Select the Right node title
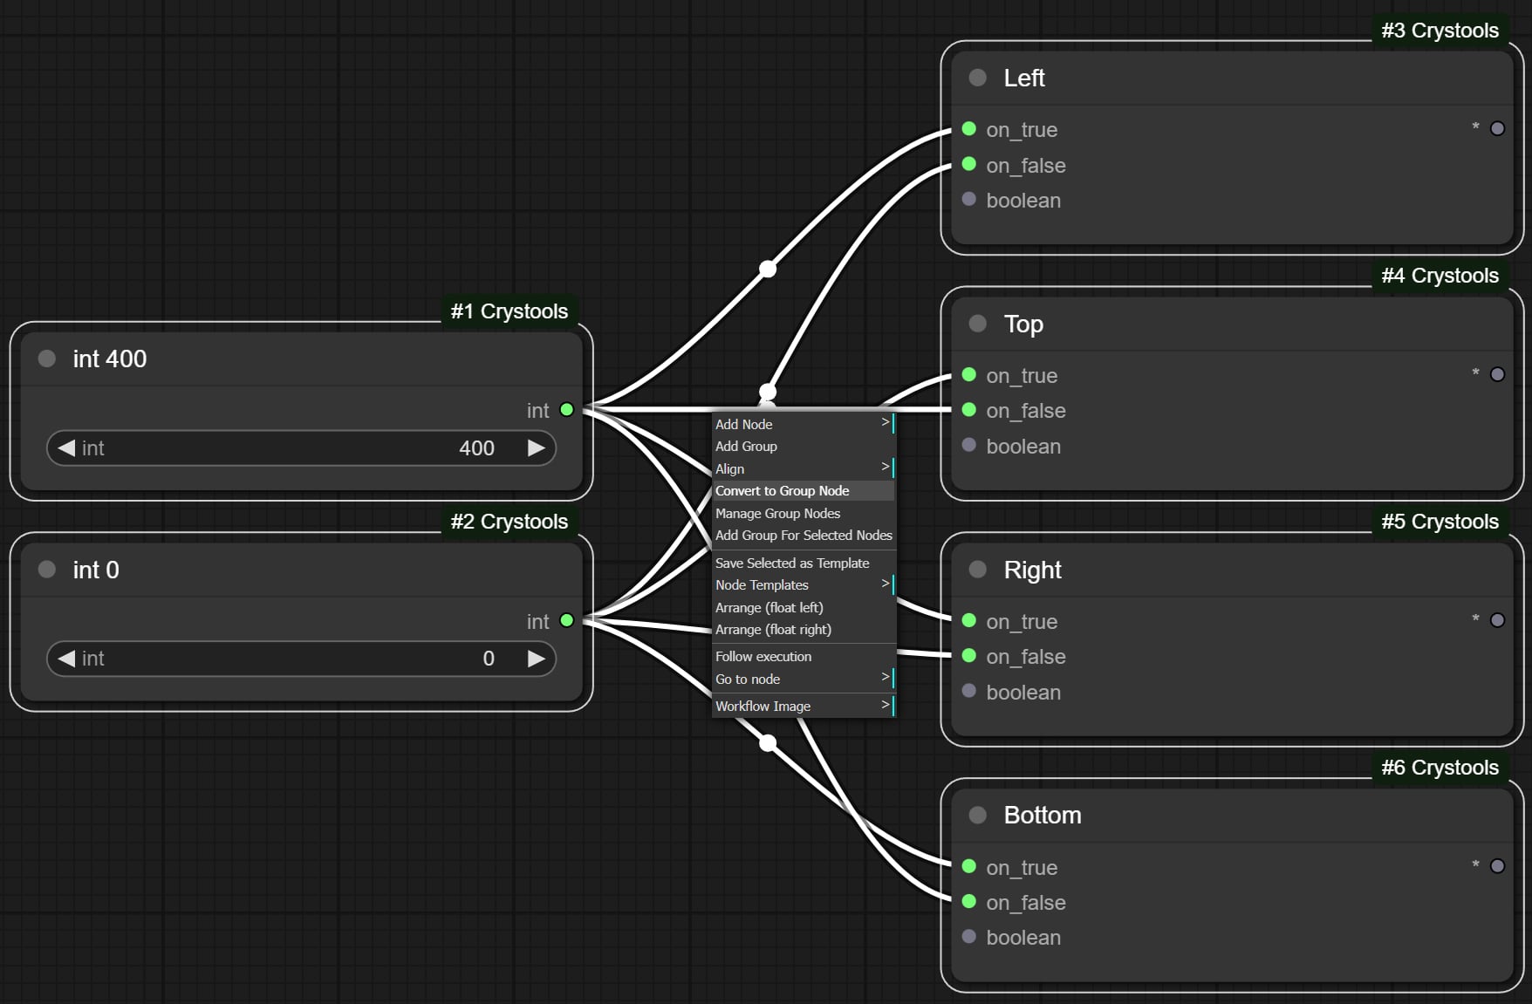Viewport: 1532px width, 1004px height. tap(1033, 570)
